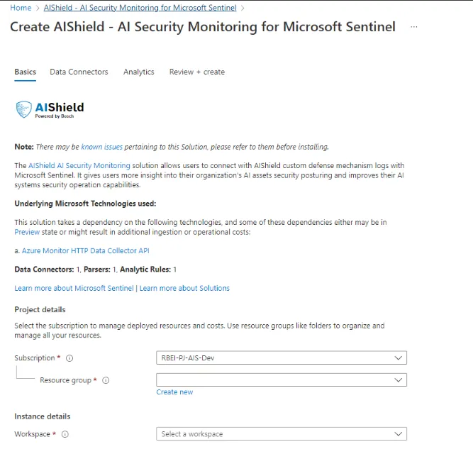This screenshot has width=473, height=454.
Task: Expand the Subscription dropdown arrow
Action: pos(399,358)
